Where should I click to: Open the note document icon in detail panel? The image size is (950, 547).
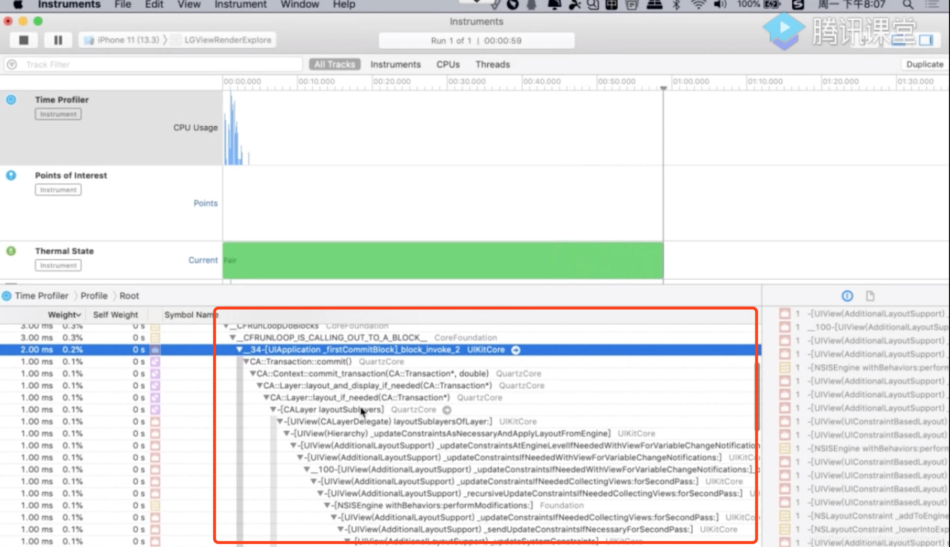pos(870,296)
